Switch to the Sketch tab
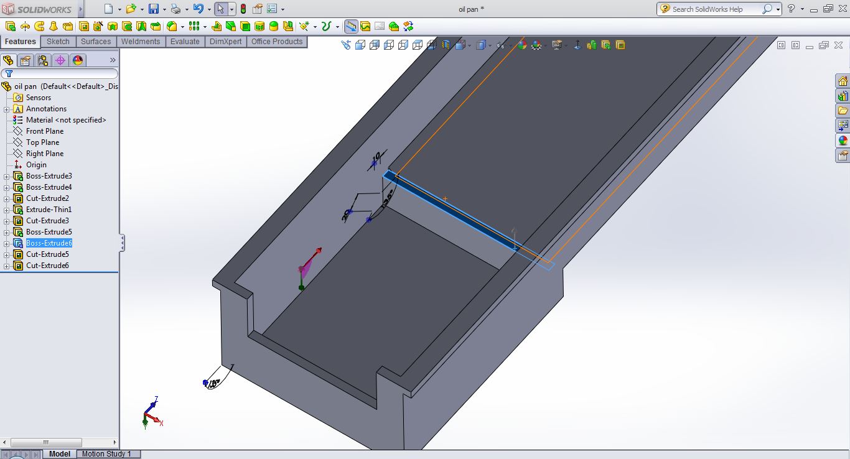Viewport: 850px width, 459px height. [58, 42]
